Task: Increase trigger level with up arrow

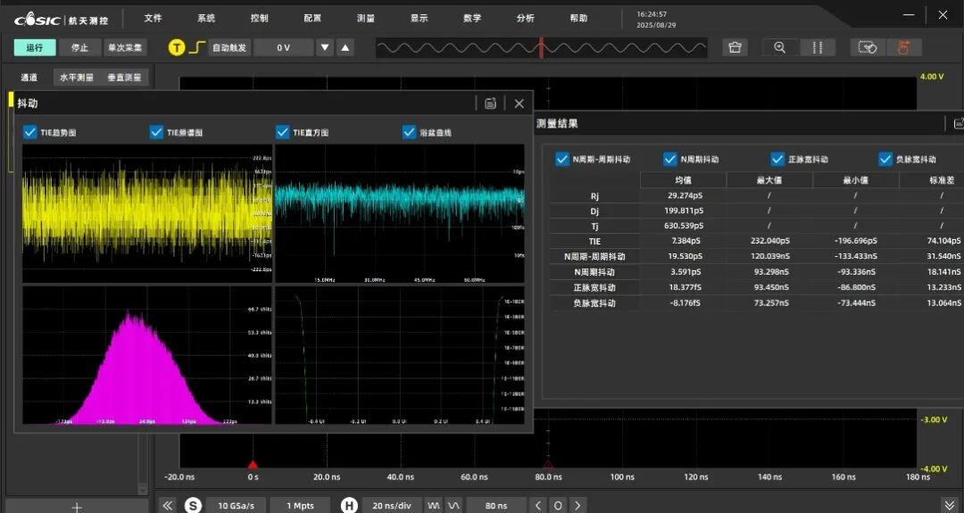Action: (345, 47)
